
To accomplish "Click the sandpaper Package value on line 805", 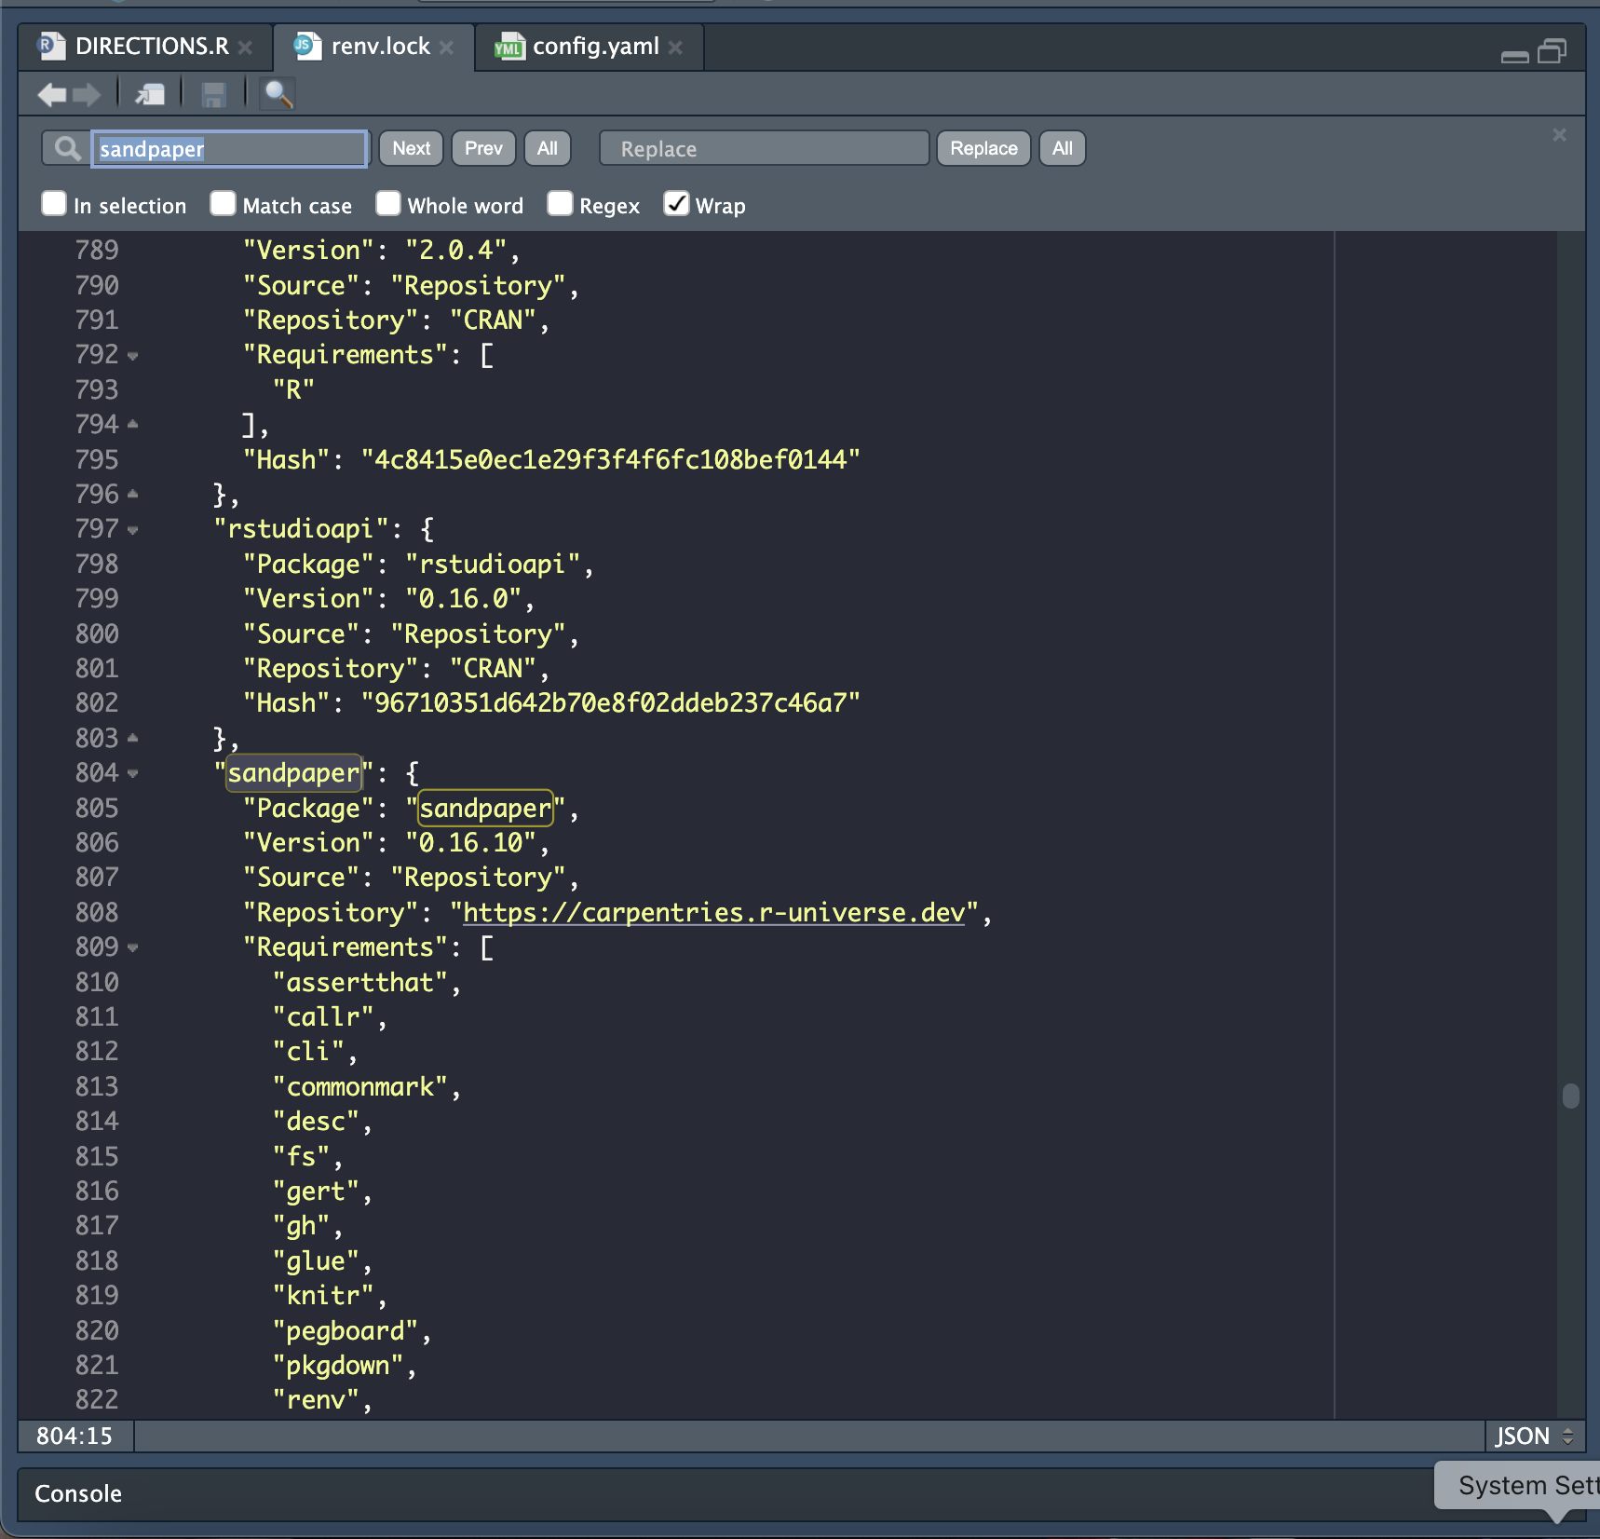I will 485,808.
